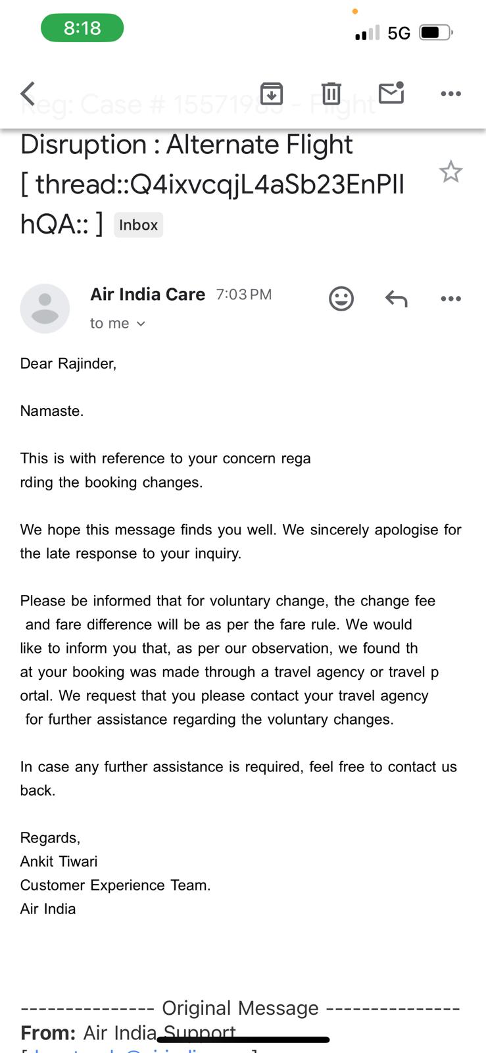Expand the "to me" recipient details

(x=118, y=323)
